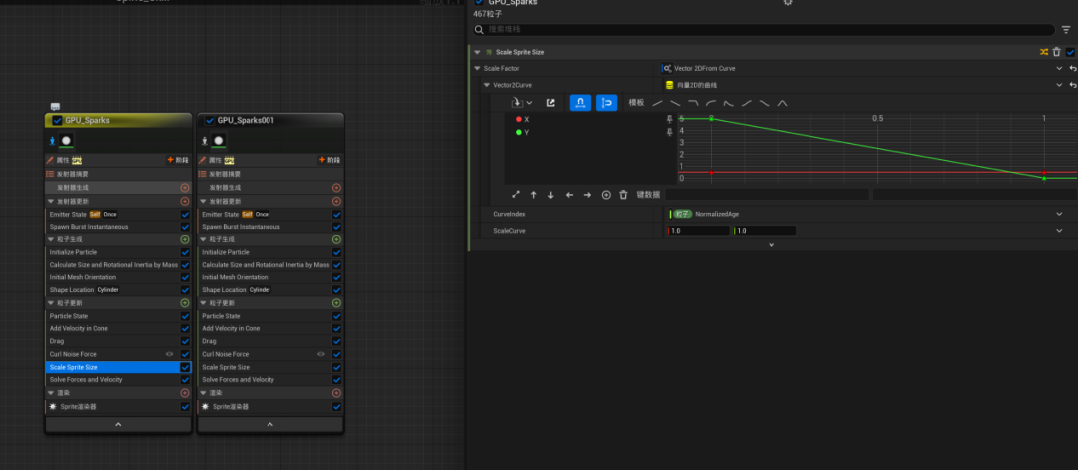
Task: Open the curve import dropdown in curve toolbar
Action: click(x=522, y=103)
